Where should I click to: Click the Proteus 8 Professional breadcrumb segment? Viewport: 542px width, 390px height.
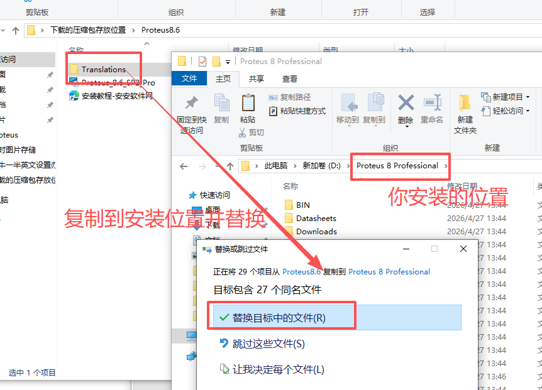(397, 166)
